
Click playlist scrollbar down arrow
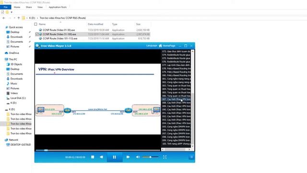192,146
